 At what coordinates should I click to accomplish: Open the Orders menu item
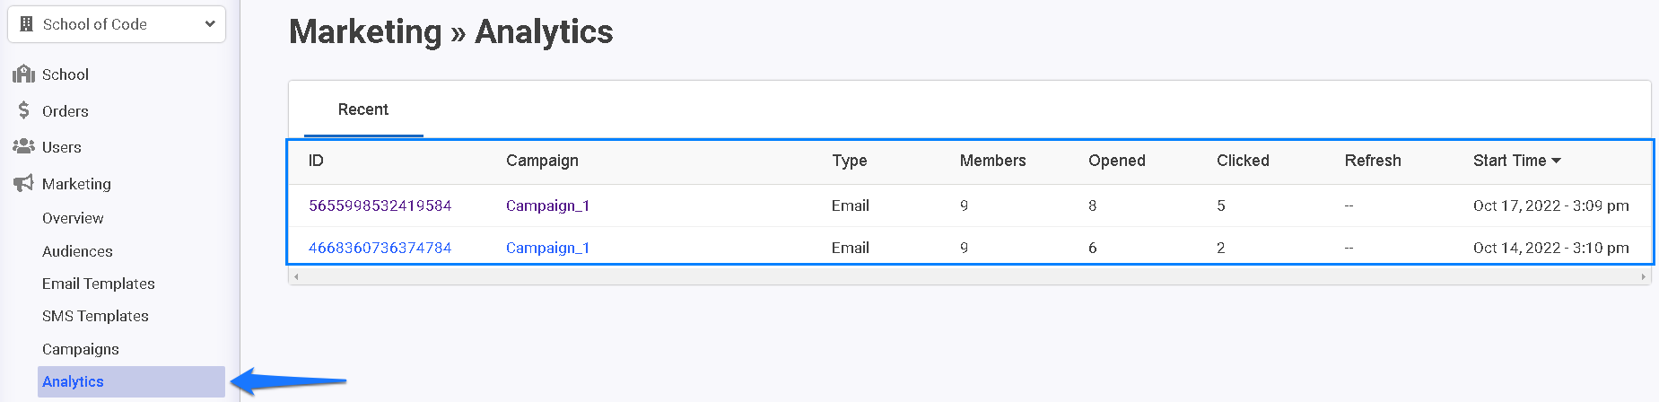65,111
